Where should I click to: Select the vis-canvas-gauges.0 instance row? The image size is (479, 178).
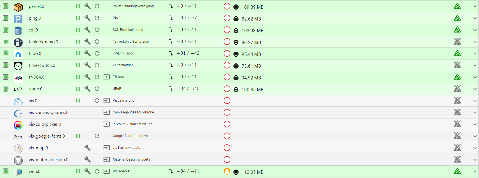(x=49, y=113)
